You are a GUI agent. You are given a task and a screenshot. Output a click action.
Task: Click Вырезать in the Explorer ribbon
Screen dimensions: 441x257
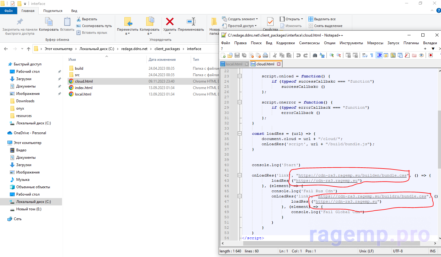pos(87,19)
